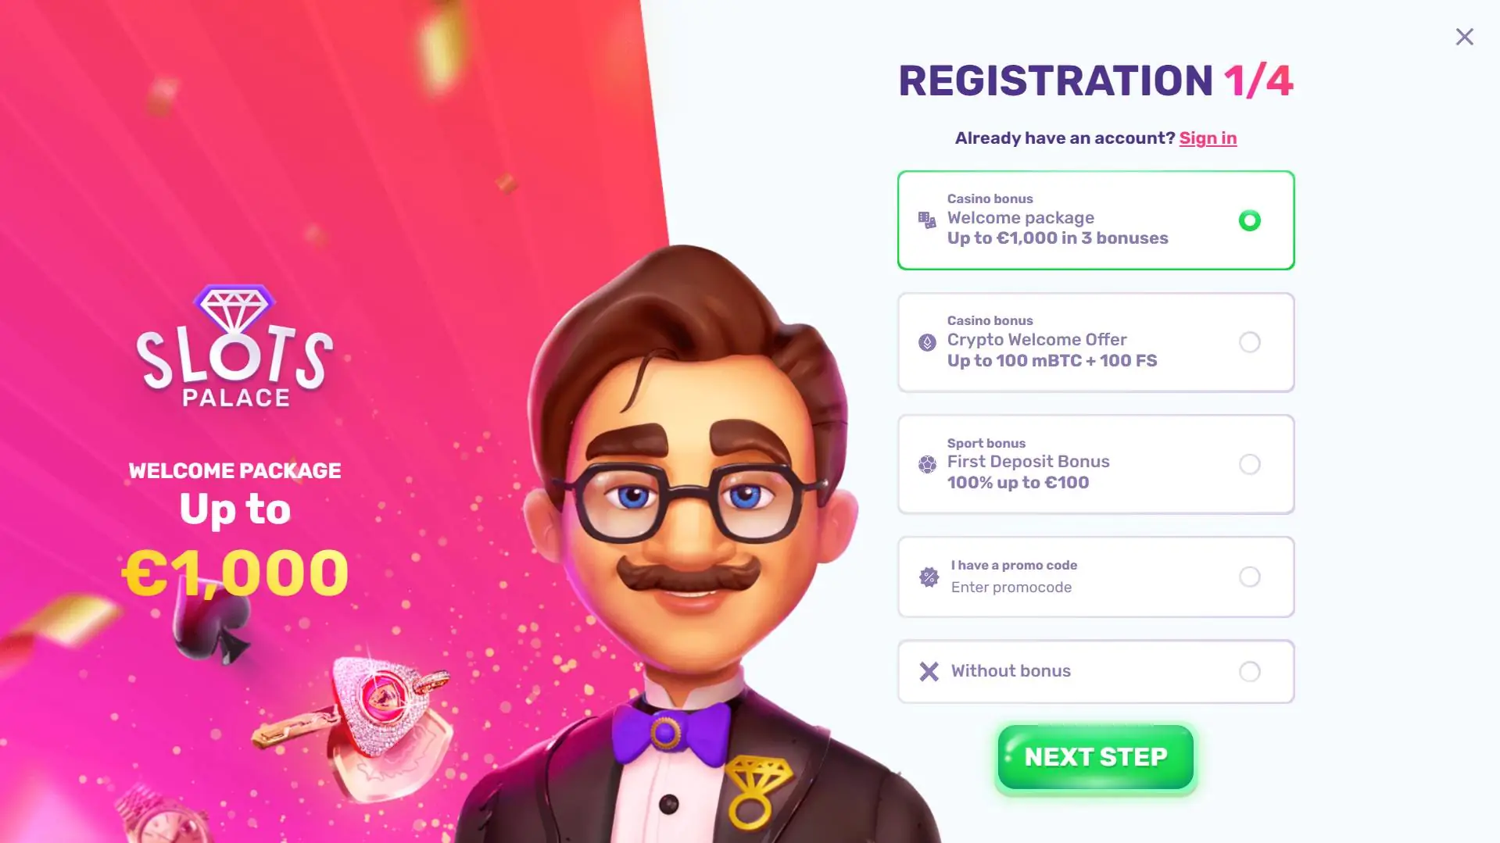This screenshot has width=1500, height=843.
Task: Open the Sign in link
Action: point(1208,138)
